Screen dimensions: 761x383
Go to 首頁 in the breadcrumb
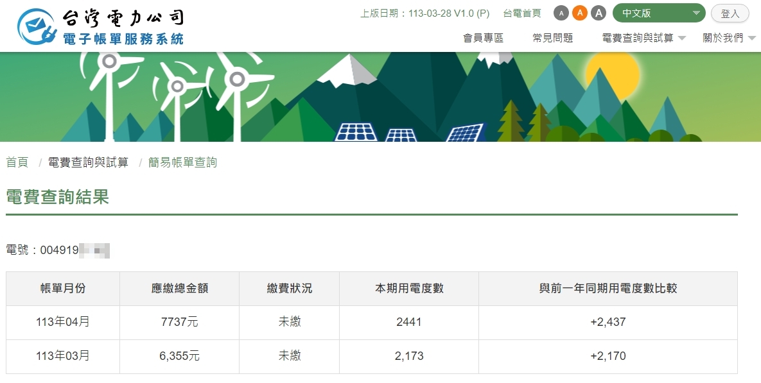tap(17, 162)
